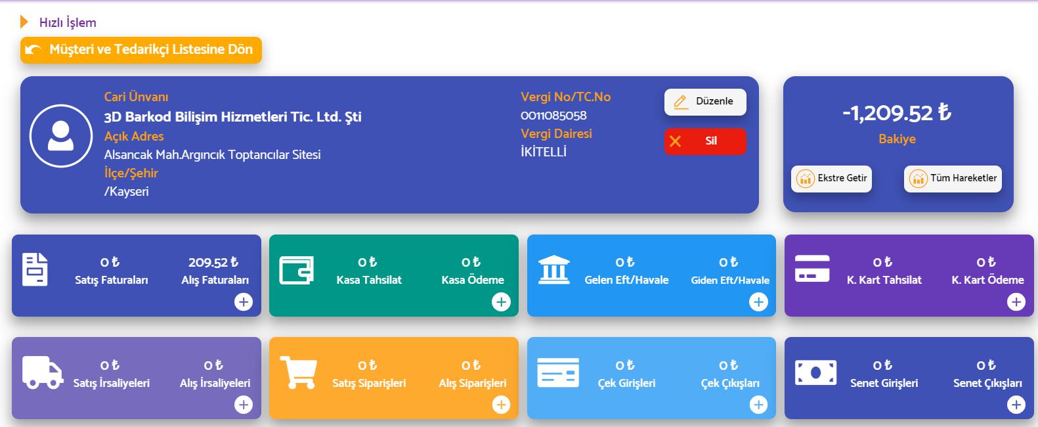Screen dimensions: 1038x427
Task: Edit the customer with the Düzenle button
Action: tap(705, 102)
